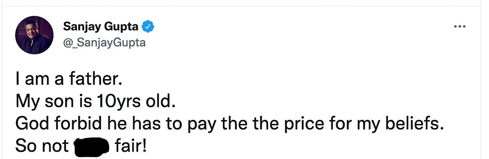
Task: Click the Sanjay Gupta display name
Action: (x=101, y=27)
